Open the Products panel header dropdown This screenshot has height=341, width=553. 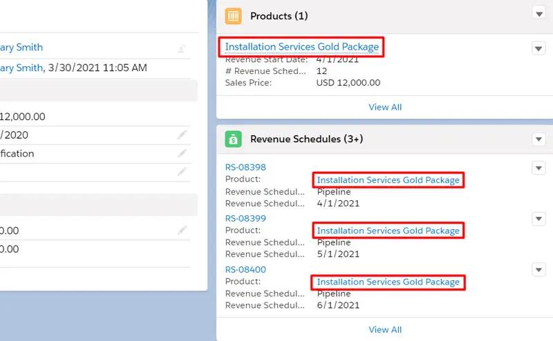538,12
